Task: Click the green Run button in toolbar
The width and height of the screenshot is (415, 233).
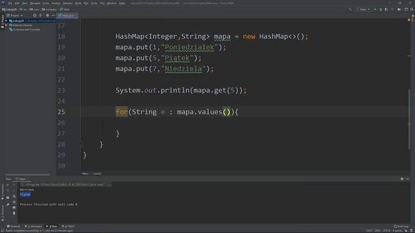Action: point(375,9)
